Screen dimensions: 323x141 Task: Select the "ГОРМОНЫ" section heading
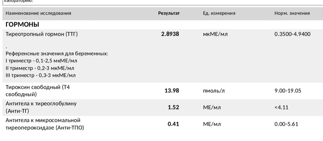(23, 24)
